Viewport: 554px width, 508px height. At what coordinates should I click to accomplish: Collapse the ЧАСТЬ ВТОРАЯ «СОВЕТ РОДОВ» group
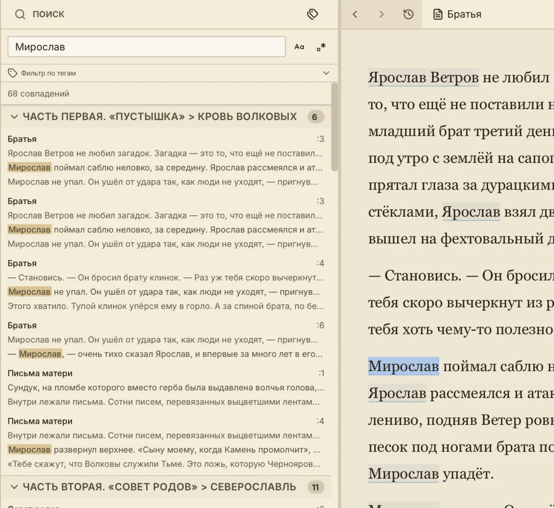click(x=14, y=487)
